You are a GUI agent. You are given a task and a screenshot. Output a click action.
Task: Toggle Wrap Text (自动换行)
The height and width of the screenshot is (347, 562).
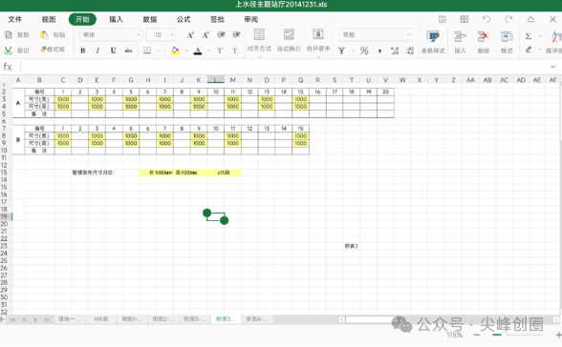click(289, 40)
